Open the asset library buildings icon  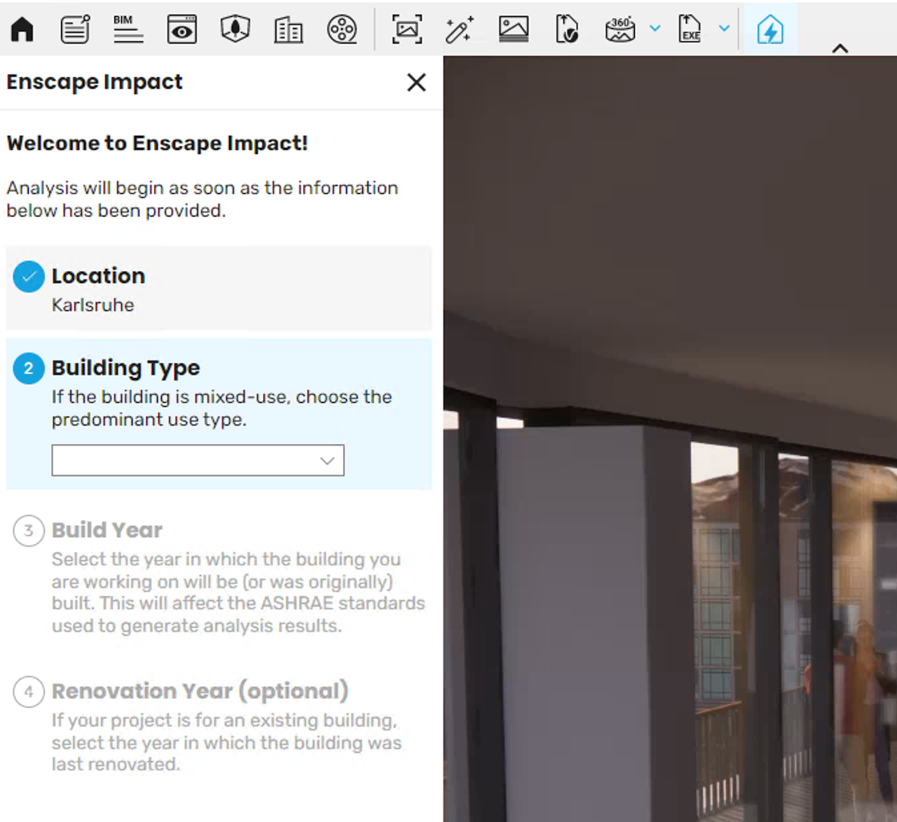(289, 30)
